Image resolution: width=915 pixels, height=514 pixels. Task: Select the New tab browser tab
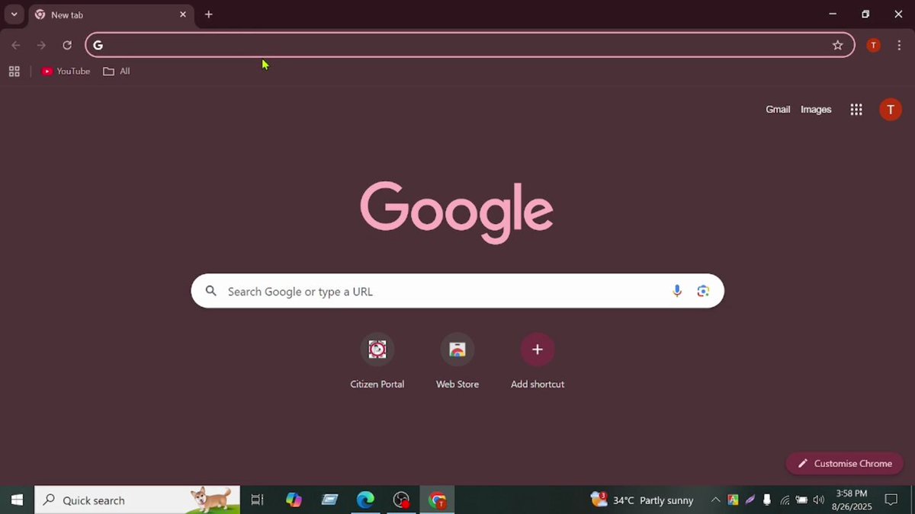click(x=111, y=14)
